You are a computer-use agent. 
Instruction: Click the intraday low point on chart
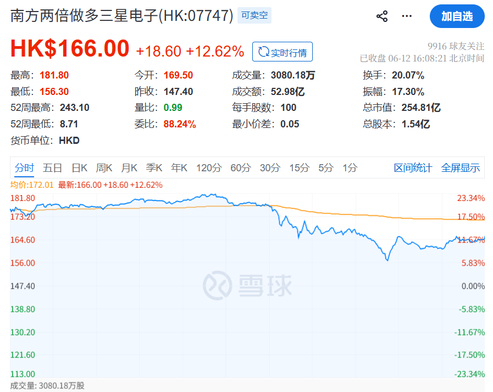coord(387,260)
